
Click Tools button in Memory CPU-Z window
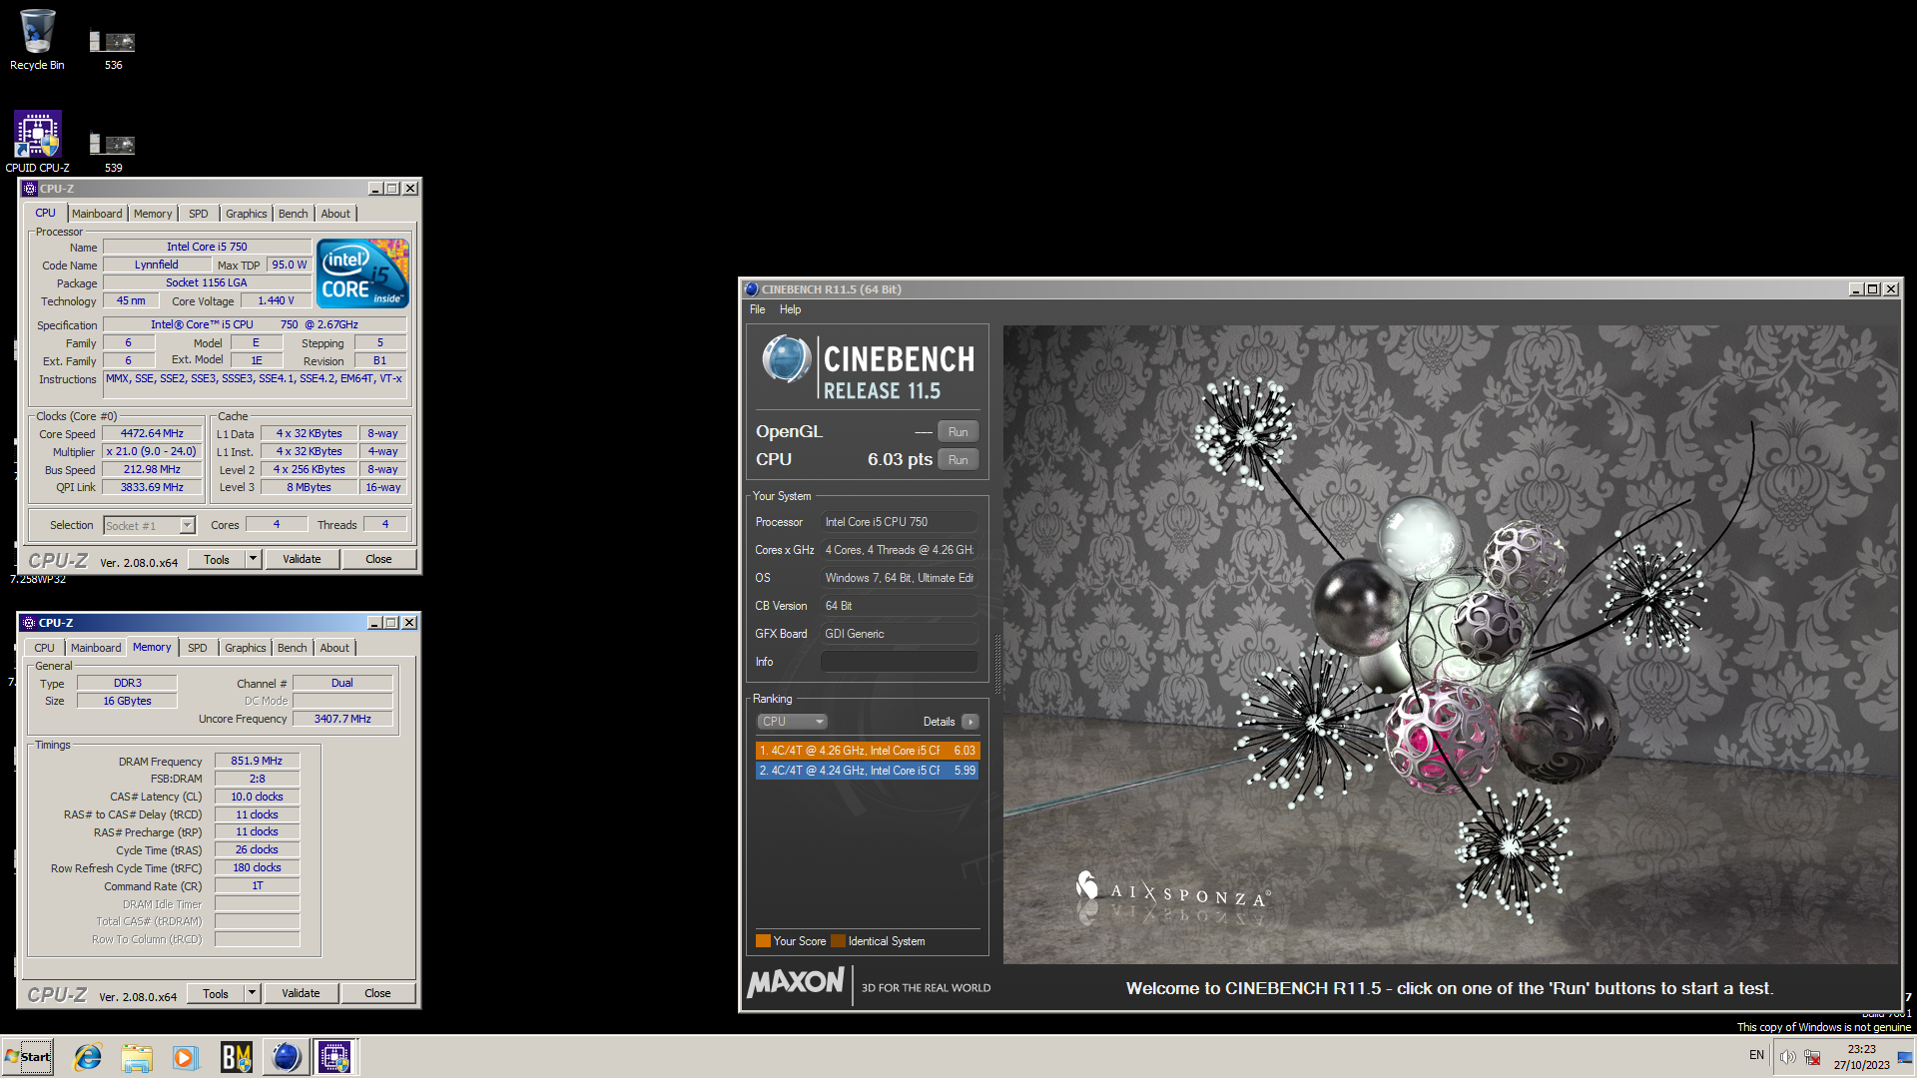point(216,993)
